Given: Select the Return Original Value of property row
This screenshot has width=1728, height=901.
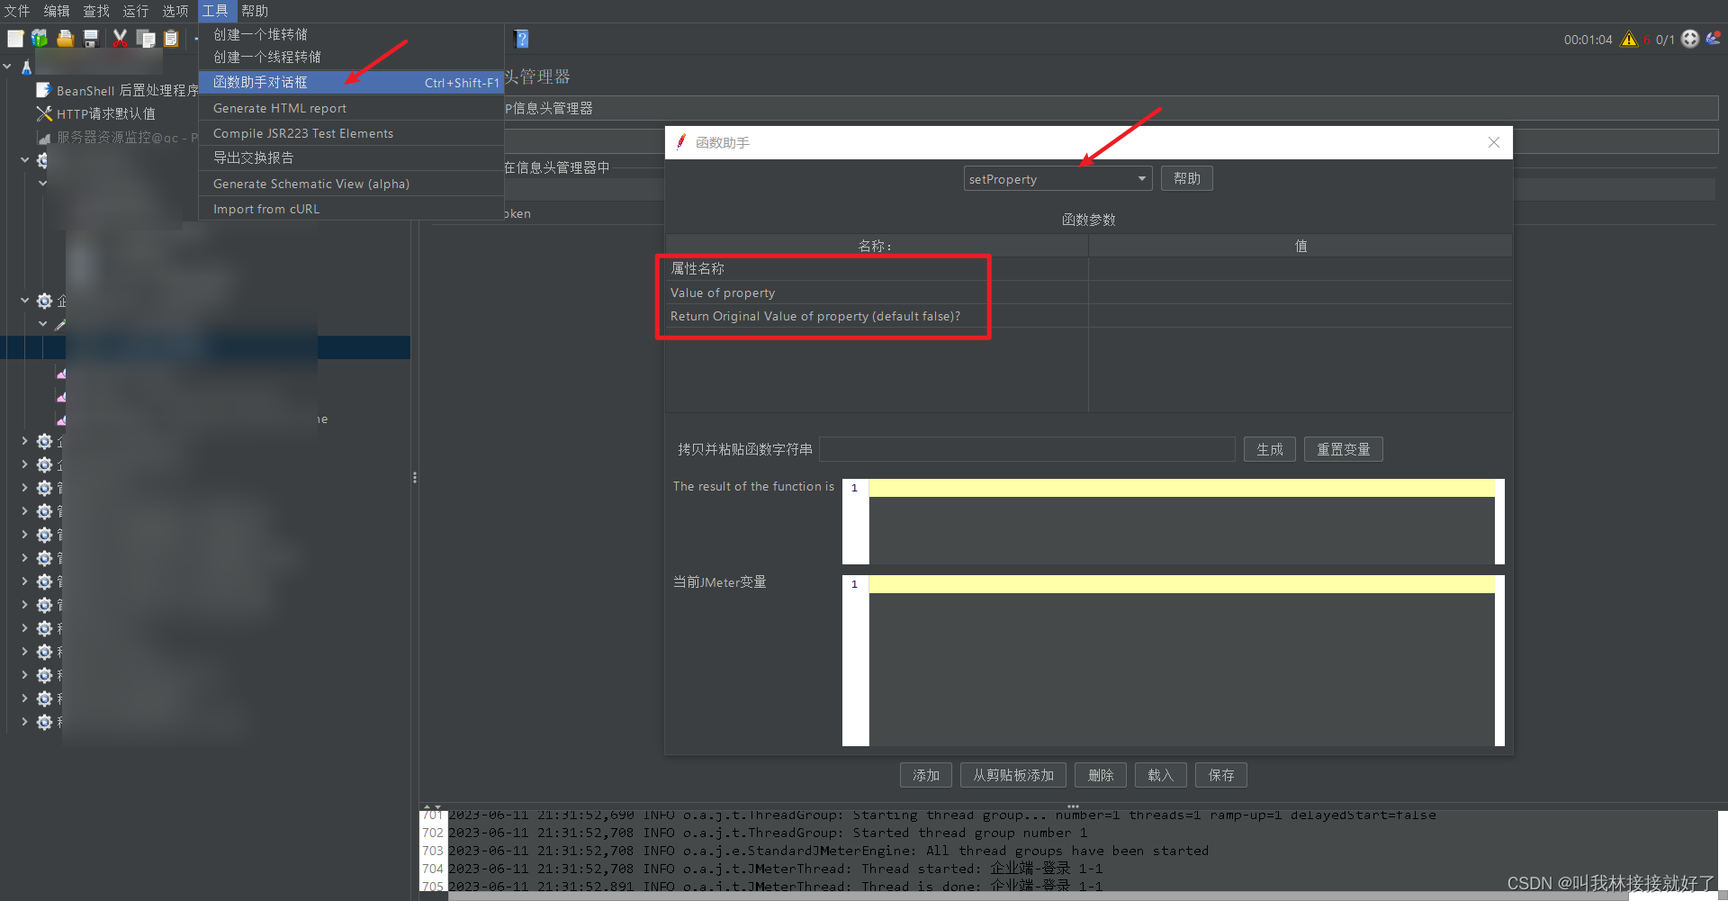Looking at the screenshot, I should (x=877, y=316).
